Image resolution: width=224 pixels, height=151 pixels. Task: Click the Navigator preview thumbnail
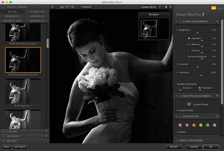[x=154, y=29]
